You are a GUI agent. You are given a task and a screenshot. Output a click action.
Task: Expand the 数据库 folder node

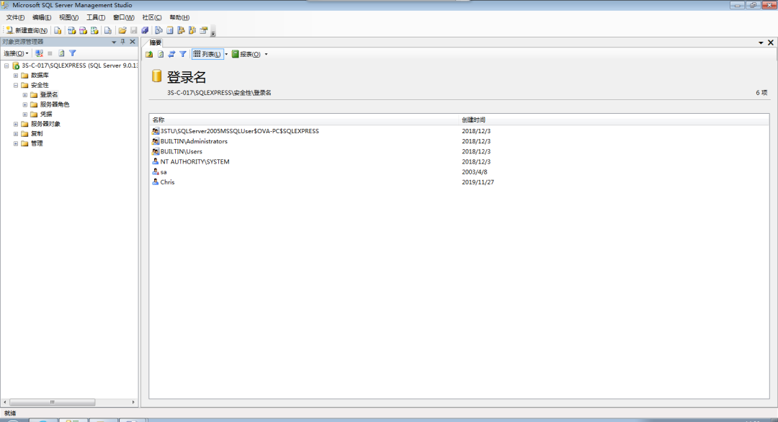[x=16, y=76]
